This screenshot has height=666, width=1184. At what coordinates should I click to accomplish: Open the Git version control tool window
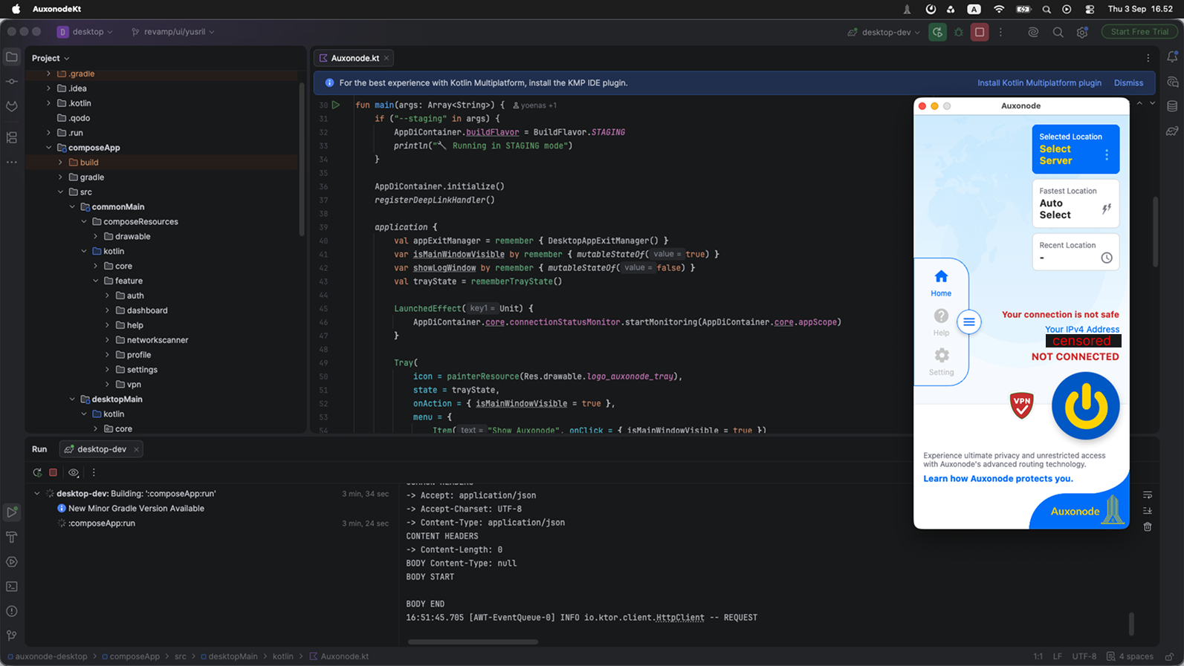pos(12,636)
